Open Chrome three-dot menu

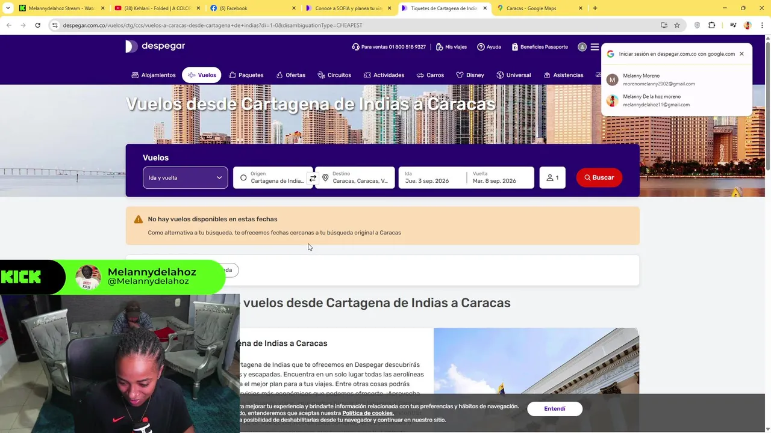coord(761,25)
